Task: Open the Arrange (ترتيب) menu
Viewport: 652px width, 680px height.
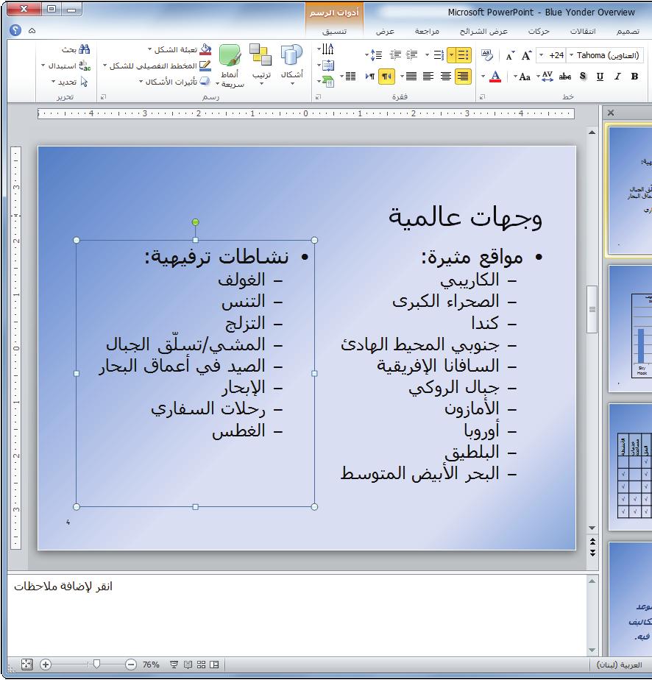Action: 261,63
